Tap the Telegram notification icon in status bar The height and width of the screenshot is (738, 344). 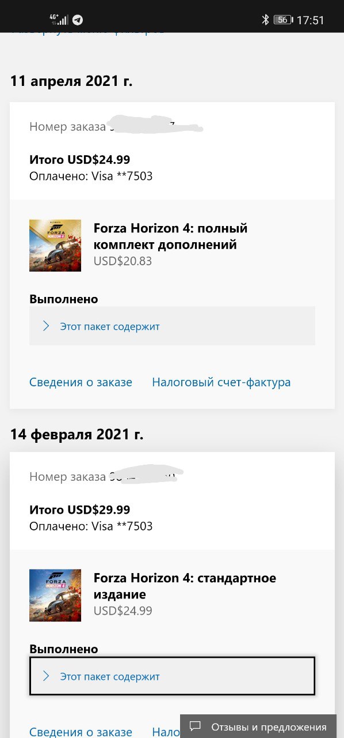(x=77, y=20)
